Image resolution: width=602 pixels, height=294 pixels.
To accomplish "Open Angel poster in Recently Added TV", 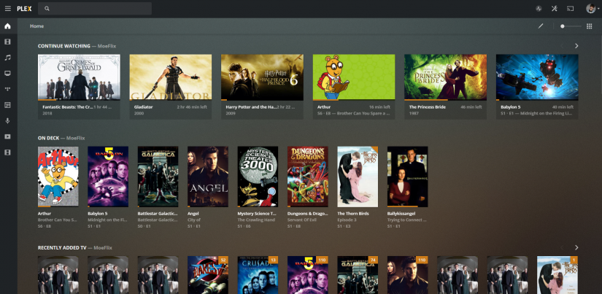I will pyautogui.click(x=407, y=275).
